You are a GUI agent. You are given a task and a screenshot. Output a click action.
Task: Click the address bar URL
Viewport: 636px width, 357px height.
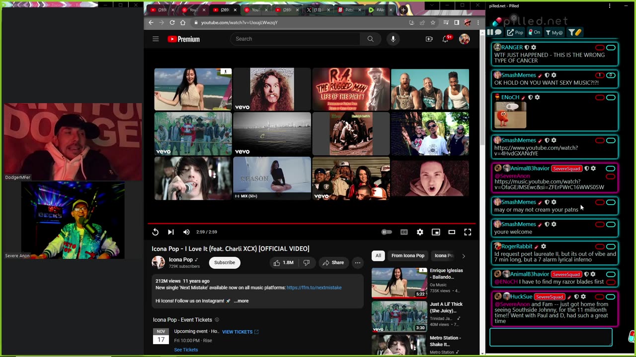pyautogui.click(x=239, y=22)
